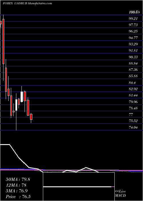Click the 5MA : 76.9 readout
Image resolution: width=143 pixels, height=201 pixels.
pos(17,191)
